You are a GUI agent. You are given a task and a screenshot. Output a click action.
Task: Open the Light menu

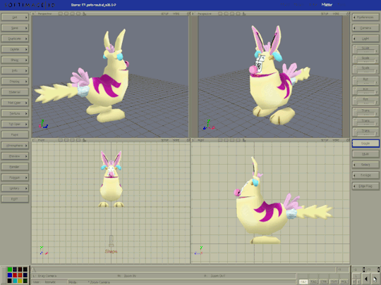(365, 39)
